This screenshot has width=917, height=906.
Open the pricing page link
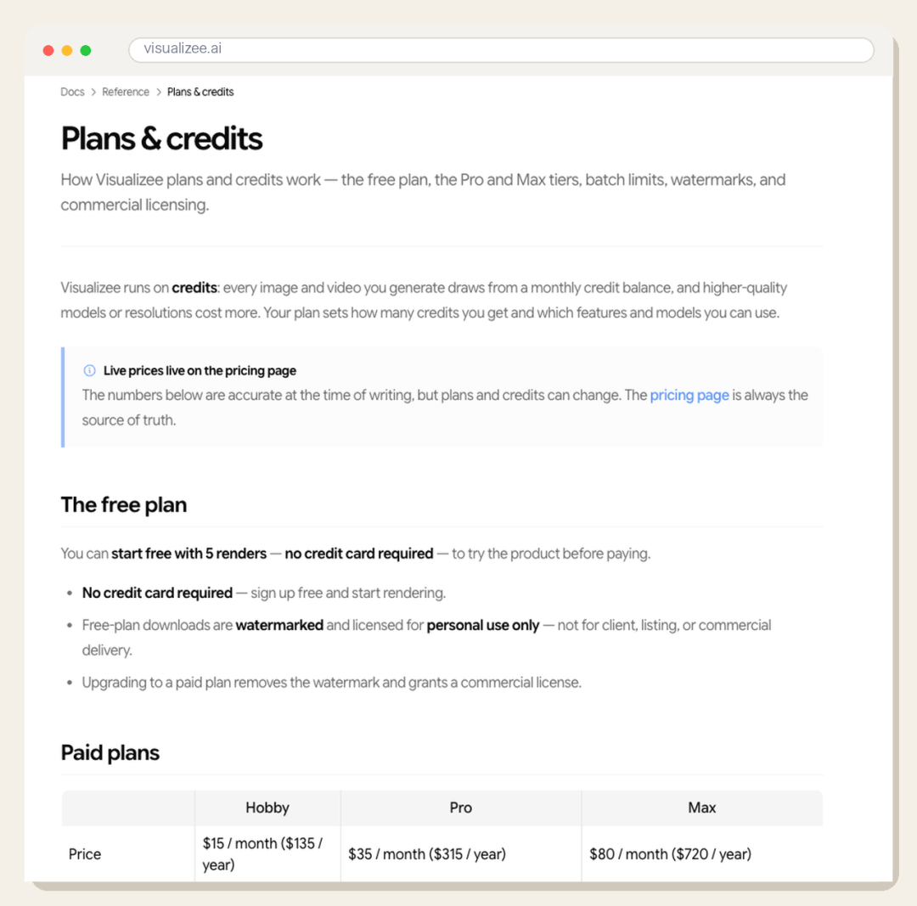689,396
